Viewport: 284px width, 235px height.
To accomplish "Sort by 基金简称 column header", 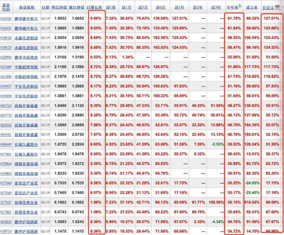I will tap(27, 7).
